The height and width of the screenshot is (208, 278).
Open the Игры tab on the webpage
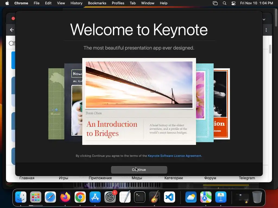click(x=64, y=178)
